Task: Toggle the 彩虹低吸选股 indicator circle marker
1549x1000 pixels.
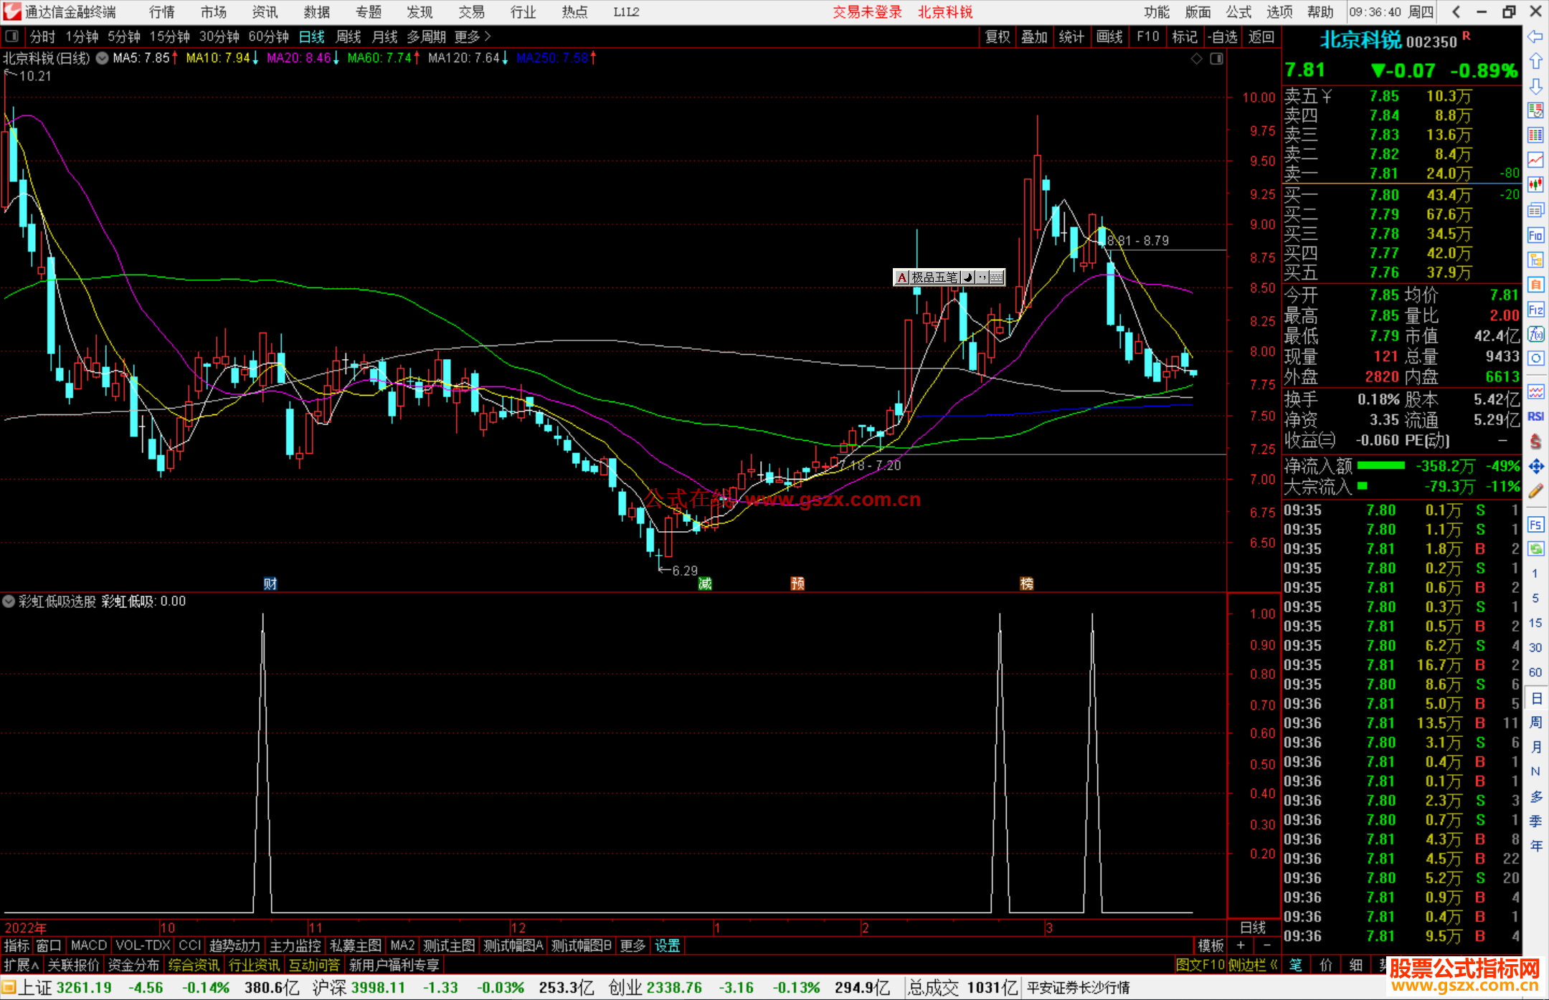Action: 9,601
